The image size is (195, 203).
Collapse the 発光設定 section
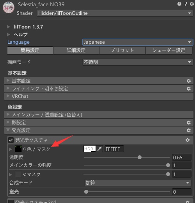click(8, 130)
